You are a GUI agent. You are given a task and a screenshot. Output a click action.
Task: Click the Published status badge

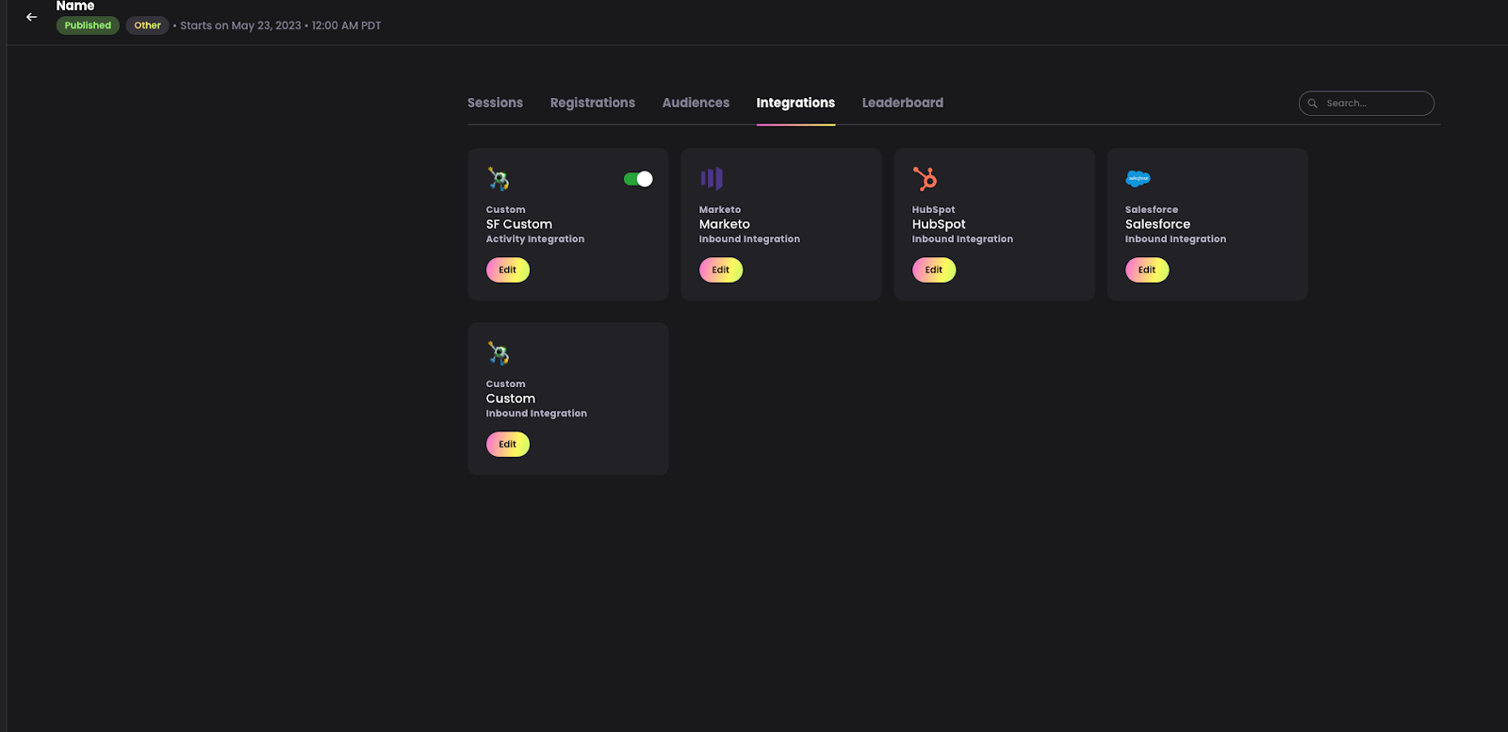88,25
